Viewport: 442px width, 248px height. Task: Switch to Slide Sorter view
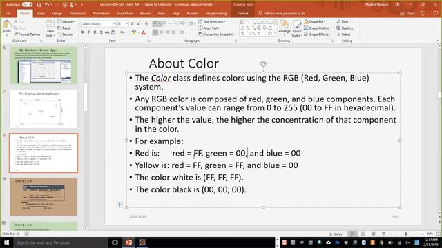(x=363, y=234)
